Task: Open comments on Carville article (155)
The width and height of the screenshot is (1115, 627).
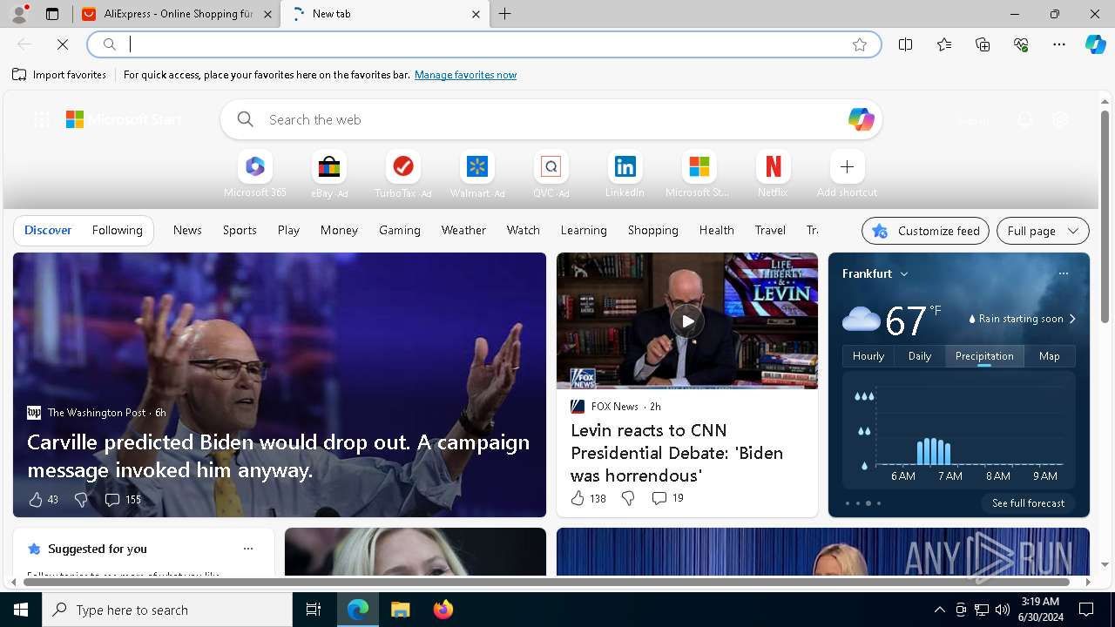Action: [x=123, y=500]
